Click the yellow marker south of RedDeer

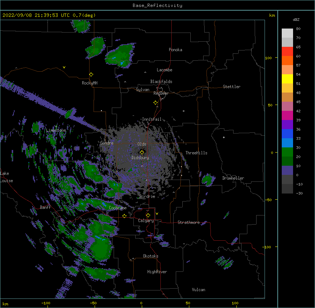pos(156,103)
